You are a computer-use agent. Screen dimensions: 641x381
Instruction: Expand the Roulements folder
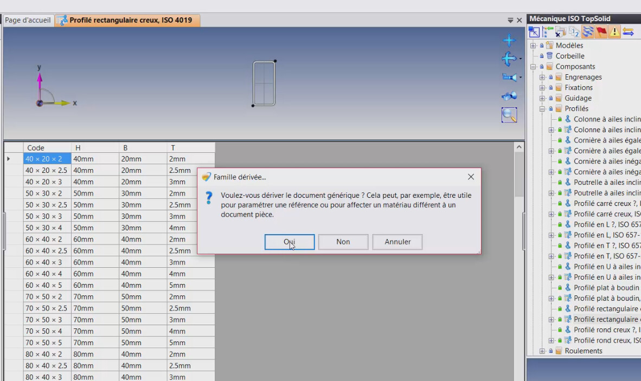tap(542, 351)
